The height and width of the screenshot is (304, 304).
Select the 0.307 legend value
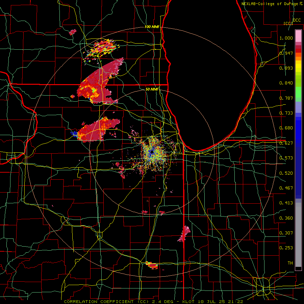(286, 233)
